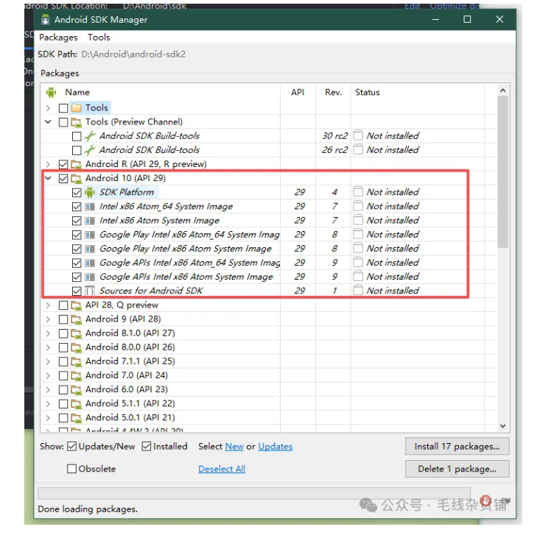Click the Android 9 (API 28) folder icon
534x535 pixels.
76,319
